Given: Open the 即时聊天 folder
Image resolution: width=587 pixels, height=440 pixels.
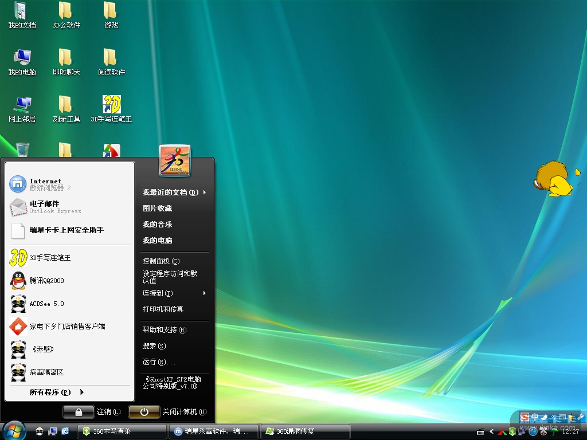Looking at the screenshot, I should 66,62.
